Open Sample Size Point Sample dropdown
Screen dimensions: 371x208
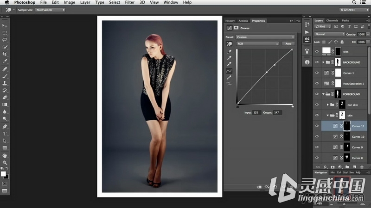tap(50, 10)
